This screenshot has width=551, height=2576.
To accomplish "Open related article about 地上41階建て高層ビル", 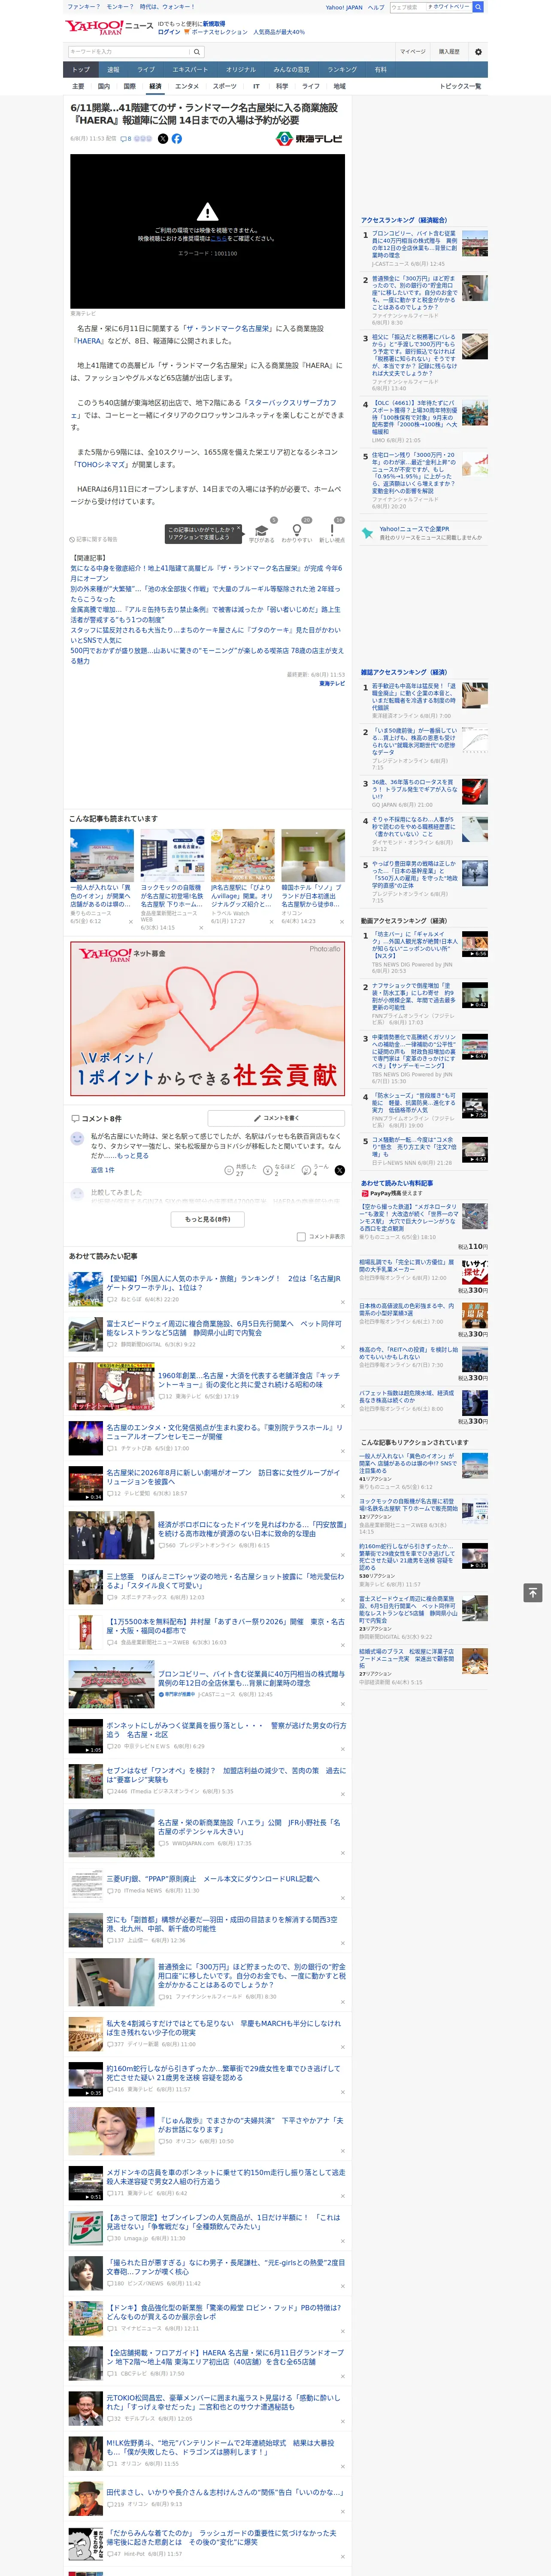I will pos(206,573).
